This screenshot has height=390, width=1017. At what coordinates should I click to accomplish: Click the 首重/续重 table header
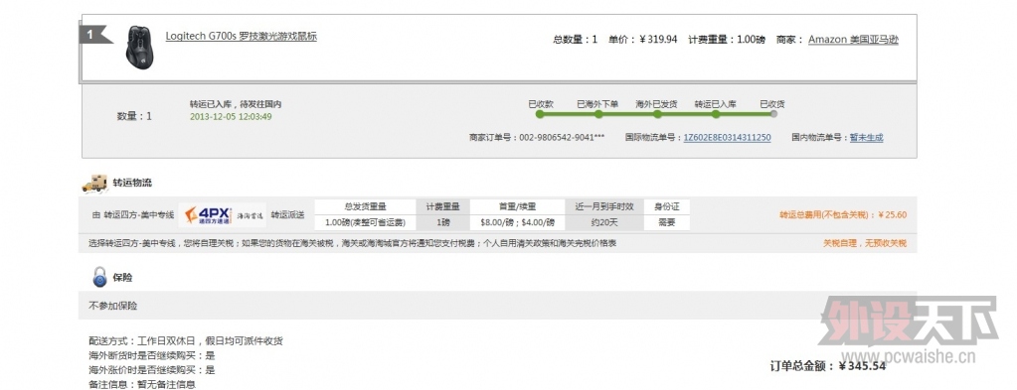point(517,206)
